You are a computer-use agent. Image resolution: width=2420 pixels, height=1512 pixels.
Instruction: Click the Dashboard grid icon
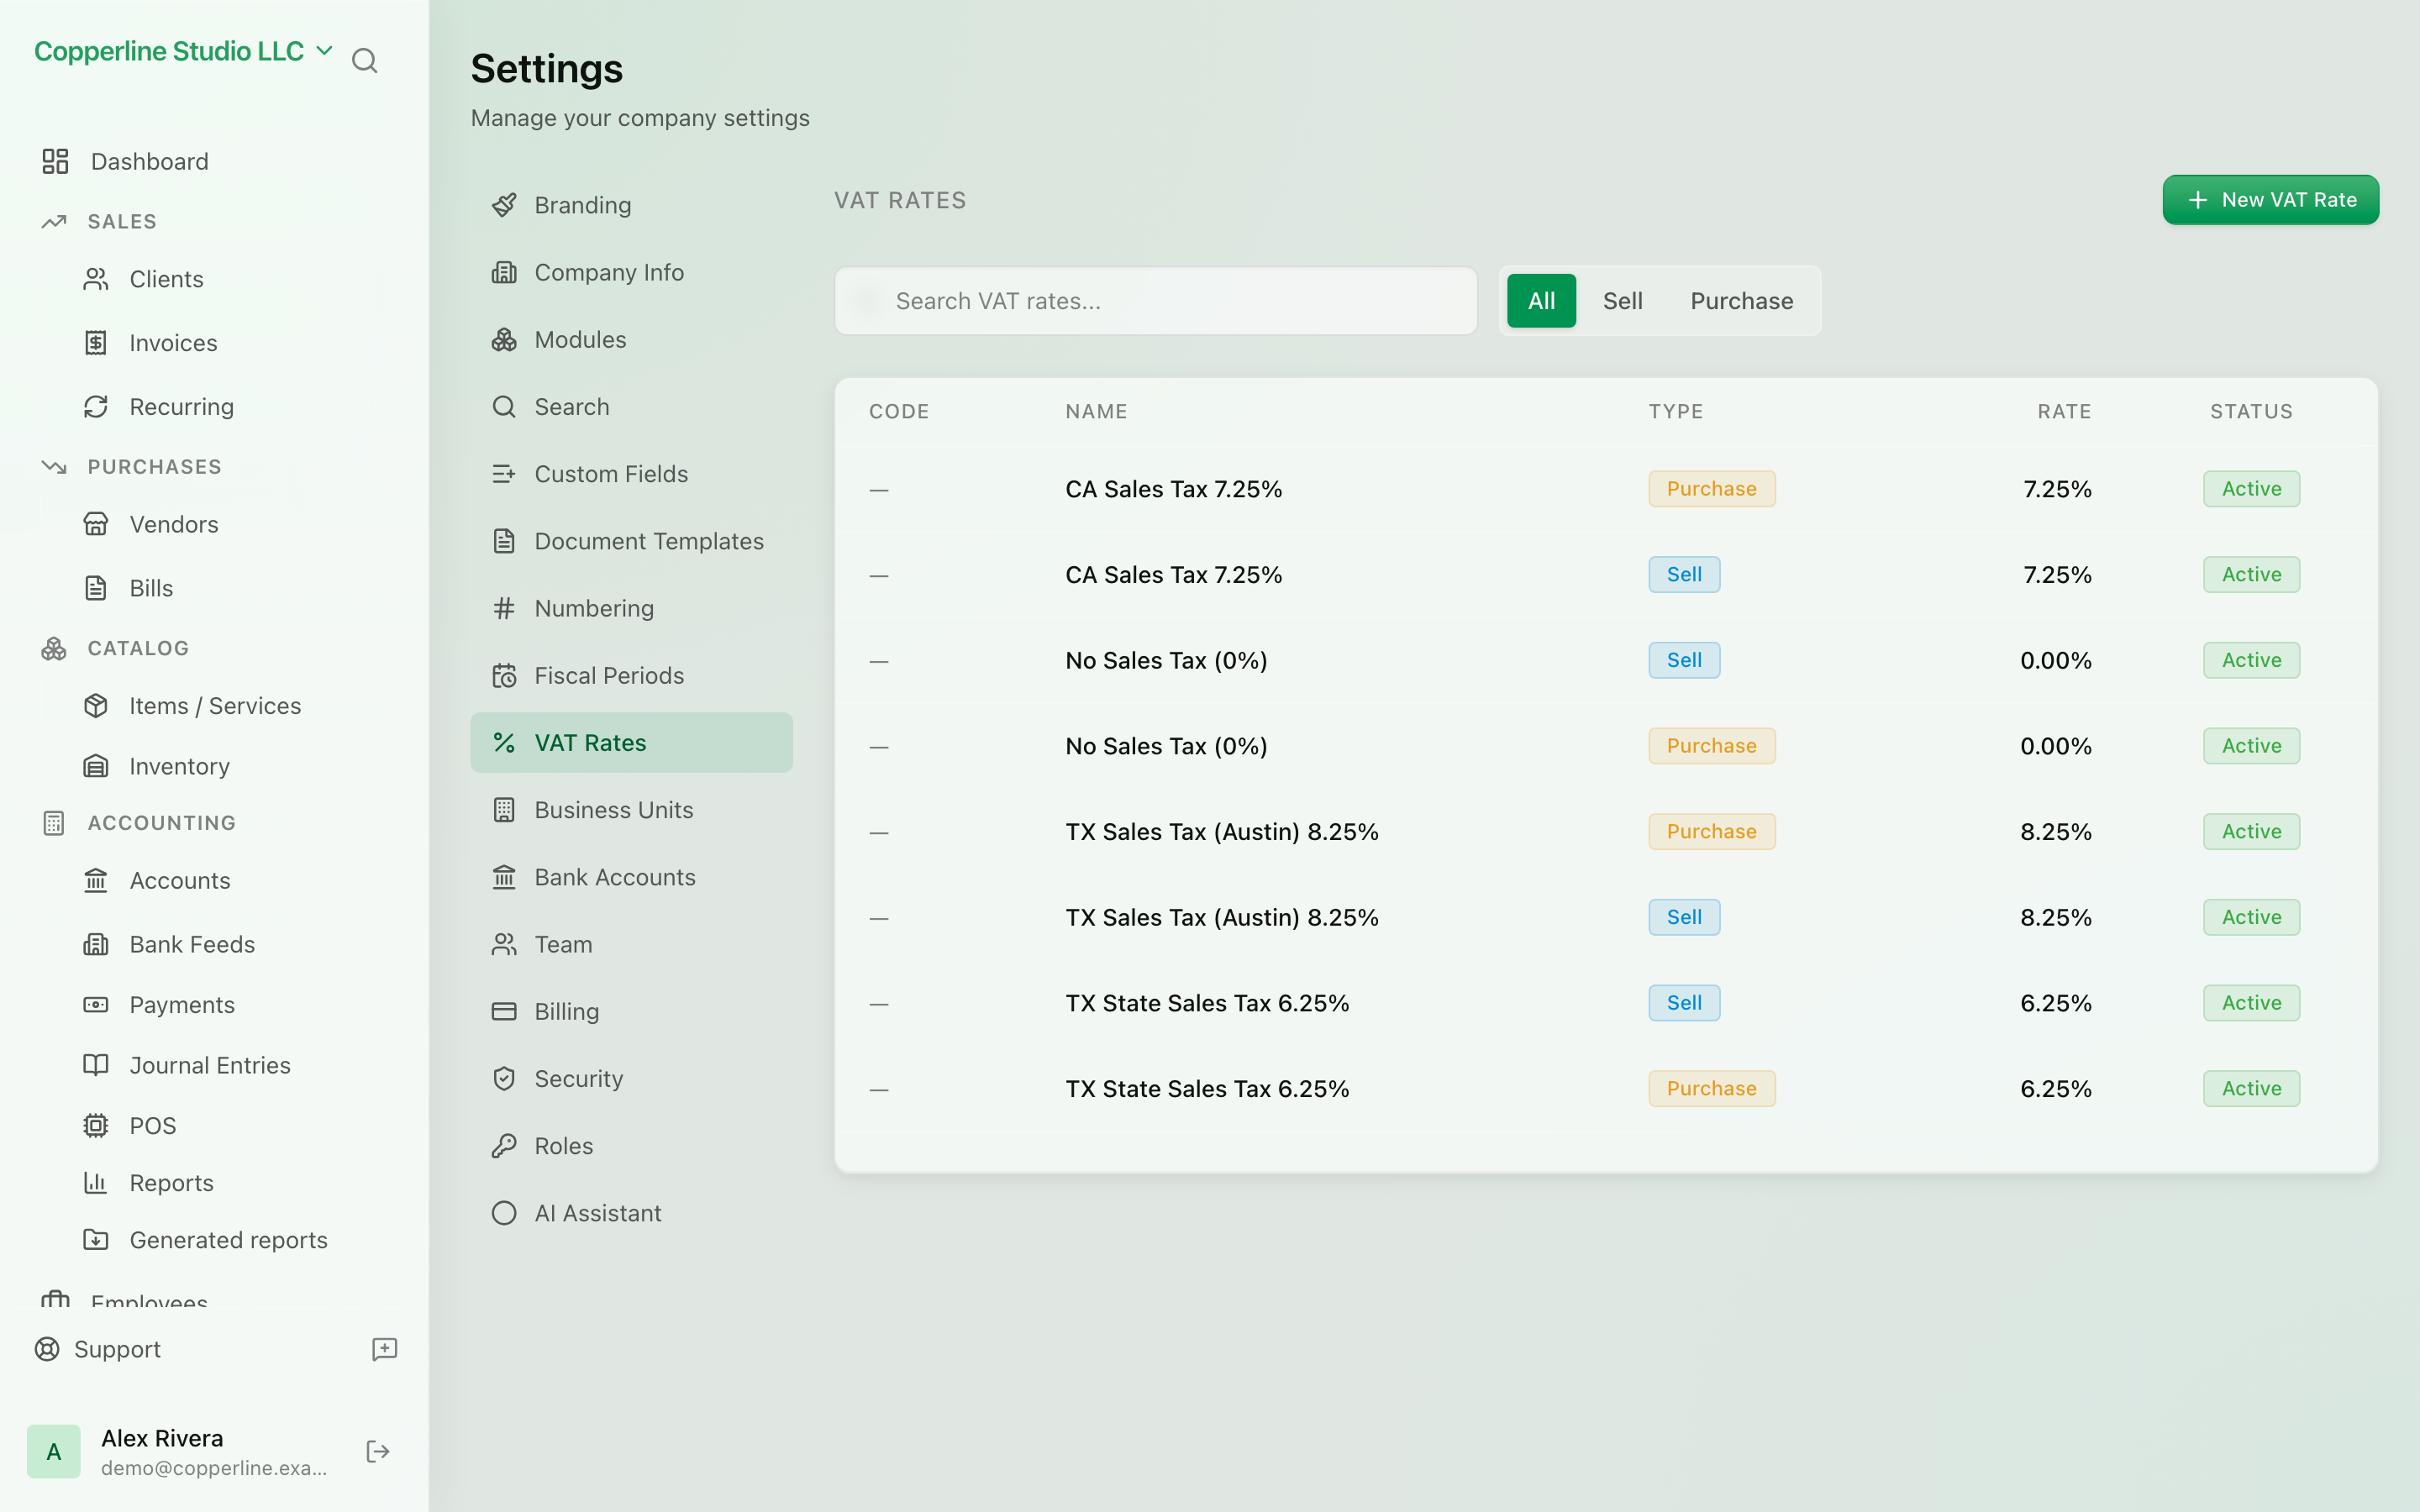55,161
